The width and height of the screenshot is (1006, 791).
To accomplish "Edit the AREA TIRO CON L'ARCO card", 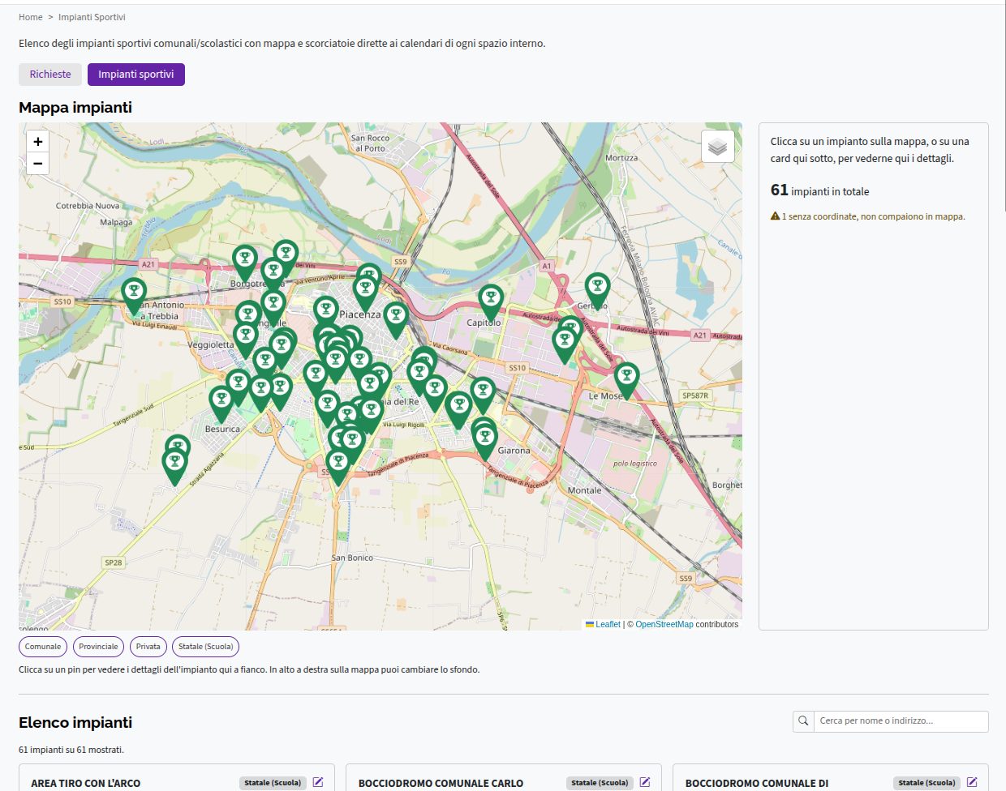I will coord(318,782).
